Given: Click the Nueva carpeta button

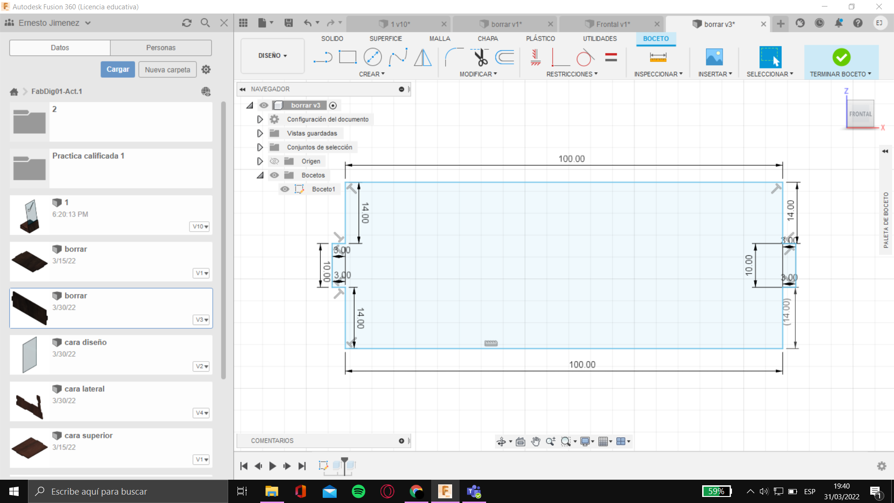Looking at the screenshot, I should pos(167,69).
